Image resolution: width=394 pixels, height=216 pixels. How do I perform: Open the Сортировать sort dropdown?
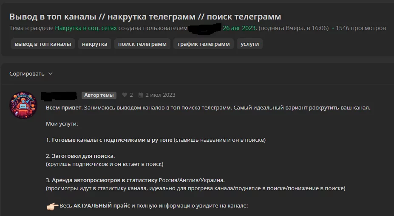31,74
